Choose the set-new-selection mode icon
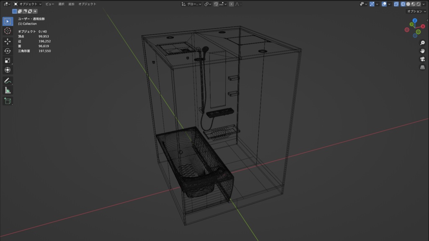The height and width of the screenshot is (241, 429). point(15,11)
